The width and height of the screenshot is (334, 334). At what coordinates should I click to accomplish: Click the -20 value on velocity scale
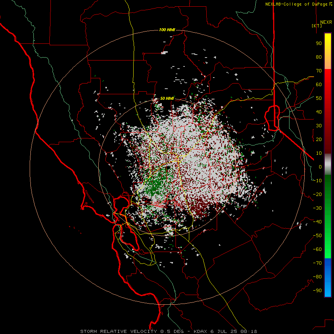point(317,194)
